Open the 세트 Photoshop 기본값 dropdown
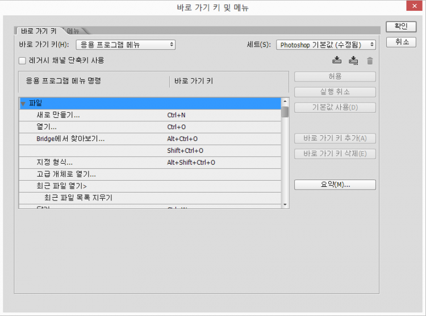 (x=326, y=45)
